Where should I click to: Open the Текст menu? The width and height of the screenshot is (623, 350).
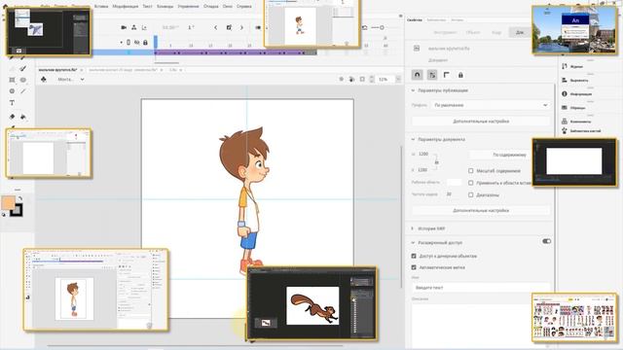[x=147, y=7]
